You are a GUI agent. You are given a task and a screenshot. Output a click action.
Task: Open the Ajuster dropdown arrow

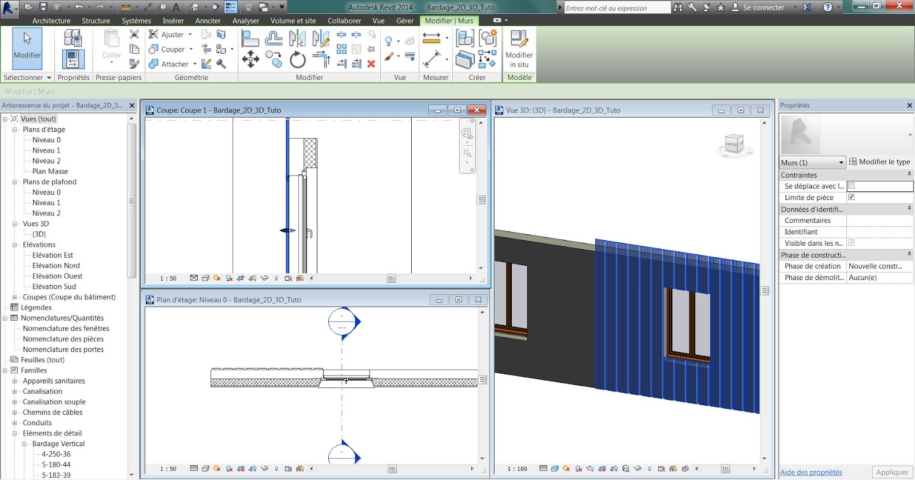[x=190, y=34]
